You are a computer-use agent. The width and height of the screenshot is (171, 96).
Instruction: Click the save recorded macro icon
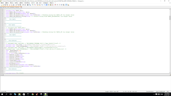point(64,5)
